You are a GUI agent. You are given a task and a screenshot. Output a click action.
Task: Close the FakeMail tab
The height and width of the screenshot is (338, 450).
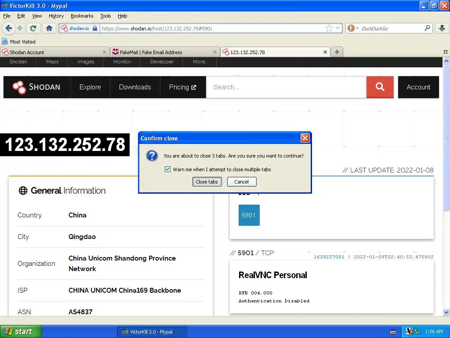tap(214, 52)
